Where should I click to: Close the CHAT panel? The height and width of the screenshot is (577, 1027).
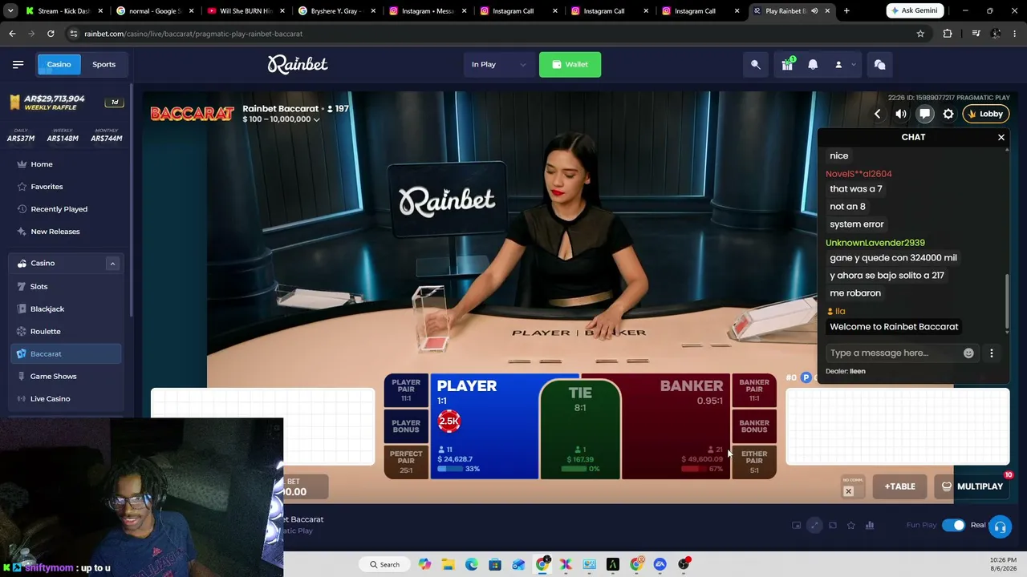point(1001,138)
